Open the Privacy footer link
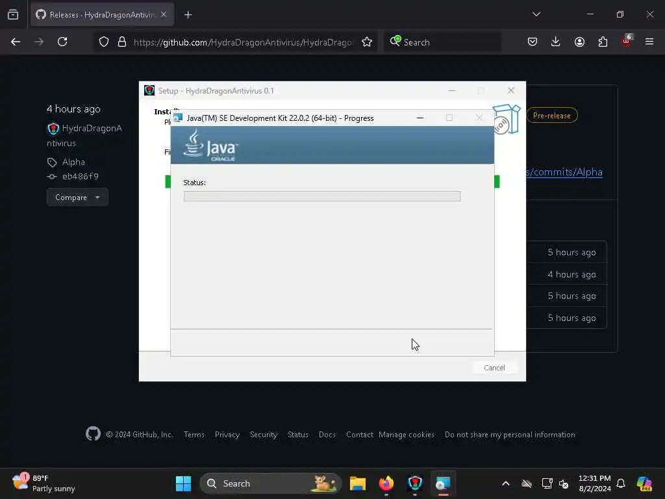 (227, 435)
